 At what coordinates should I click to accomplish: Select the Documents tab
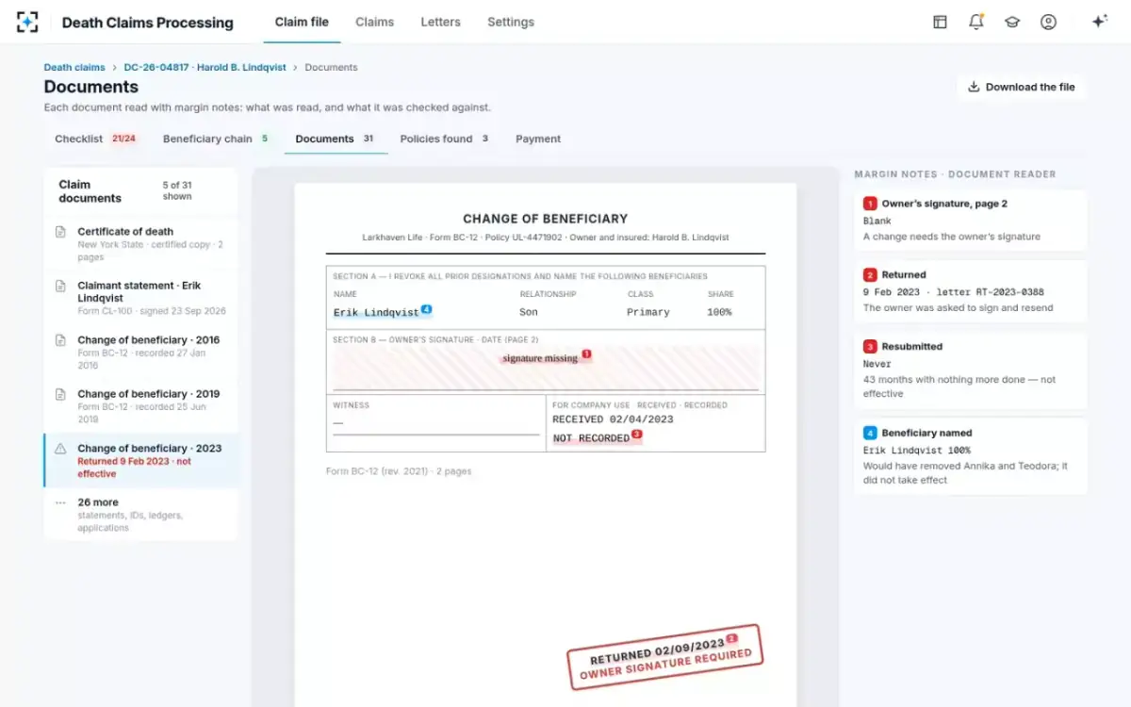(x=336, y=139)
